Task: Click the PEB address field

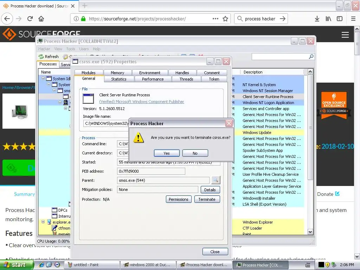Action: pyautogui.click(x=151, y=171)
